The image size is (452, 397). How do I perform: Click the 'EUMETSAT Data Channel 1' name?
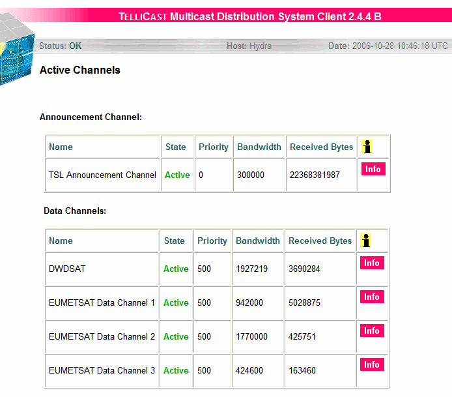pyautogui.click(x=102, y=302)
